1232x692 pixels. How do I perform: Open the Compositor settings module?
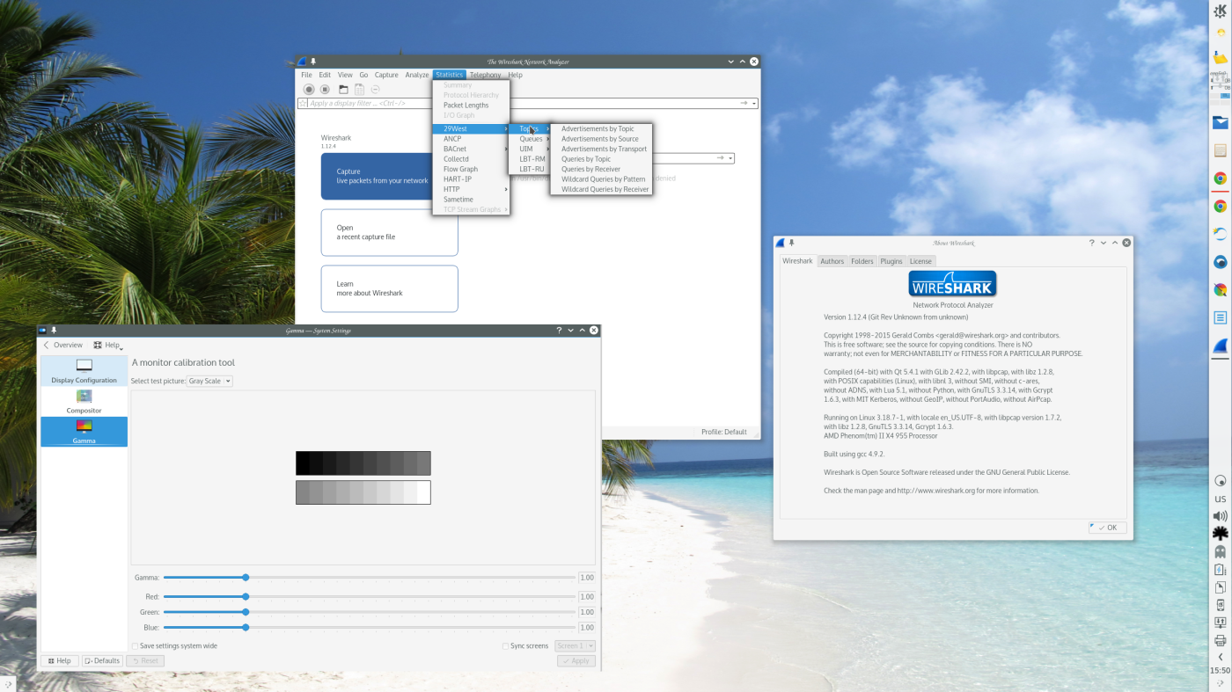[x=84, y=402]
